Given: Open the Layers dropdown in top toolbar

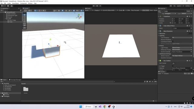Looking at the screenshot, I should [x=180, y=6].
